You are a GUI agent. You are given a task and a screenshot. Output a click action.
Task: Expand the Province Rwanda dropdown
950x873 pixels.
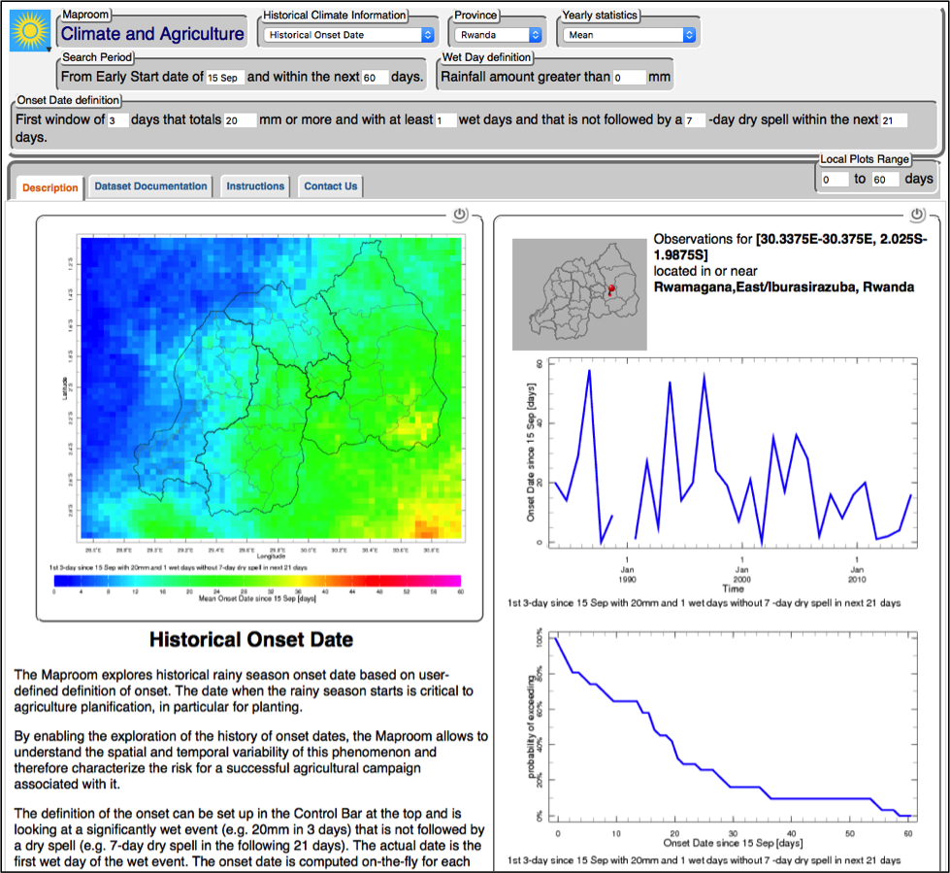click(499, 35)
